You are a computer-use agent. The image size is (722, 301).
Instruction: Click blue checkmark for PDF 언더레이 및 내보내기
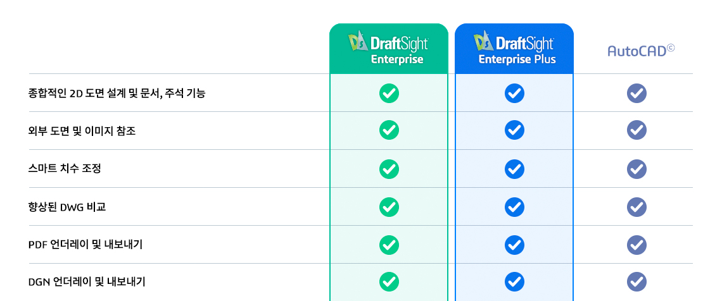pos(514,245)
